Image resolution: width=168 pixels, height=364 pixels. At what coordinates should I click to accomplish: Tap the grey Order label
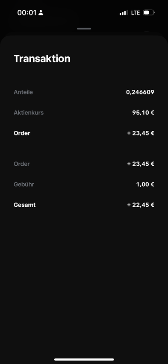(x=22, y=164)
